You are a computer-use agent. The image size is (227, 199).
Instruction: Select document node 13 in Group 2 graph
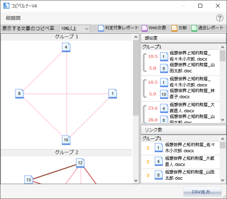[29, 180]
